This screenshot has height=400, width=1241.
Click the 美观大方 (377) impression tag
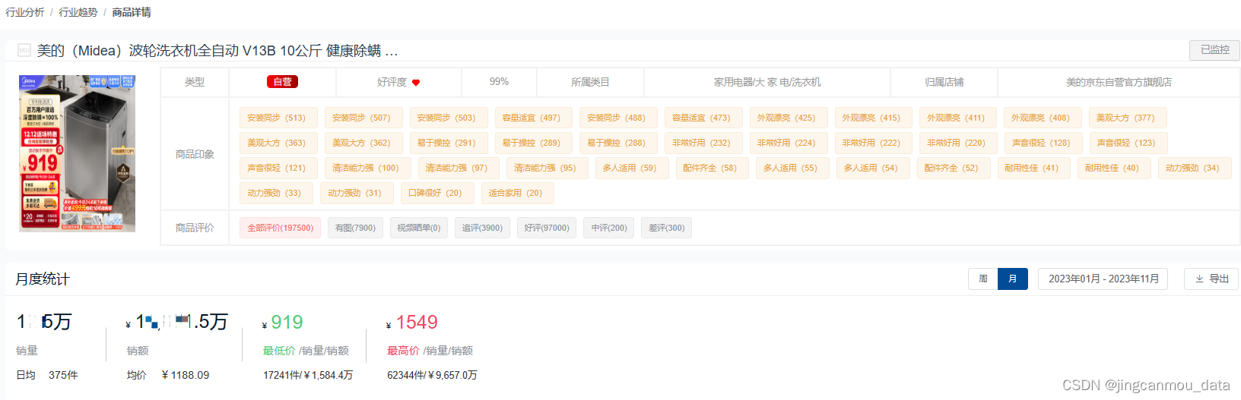point(1127,118)
